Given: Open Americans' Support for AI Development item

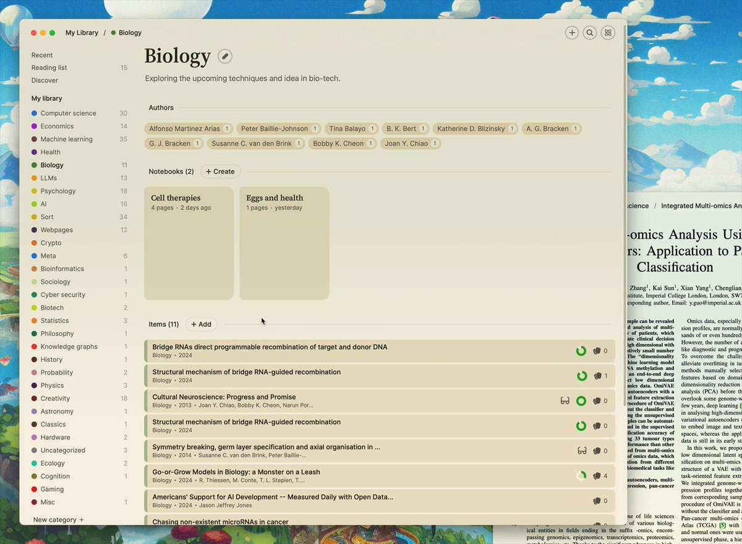Looking at the screenshot, I should pyautogui.click(x=380, y=501).
